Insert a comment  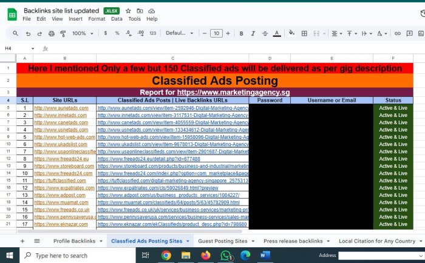(409, 33)
